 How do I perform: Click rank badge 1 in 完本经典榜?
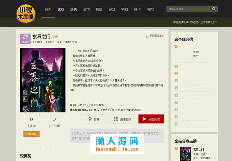[x=176, y=46]
